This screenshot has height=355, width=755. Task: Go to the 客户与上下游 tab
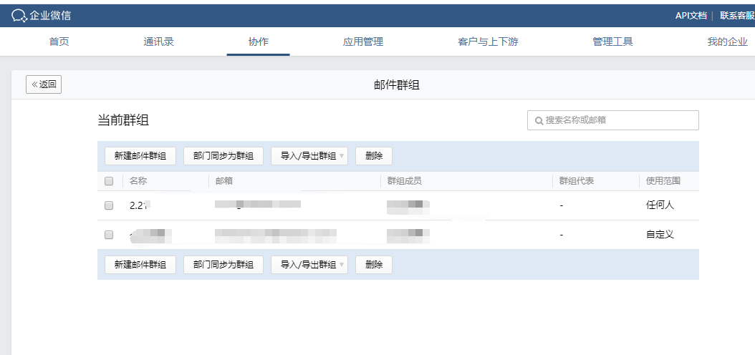pyautogui.click(x=488, y=42)
